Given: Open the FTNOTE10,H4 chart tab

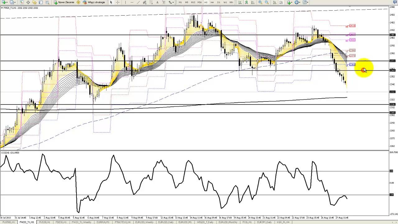Looking at the screenshot, I should [123, 222].
